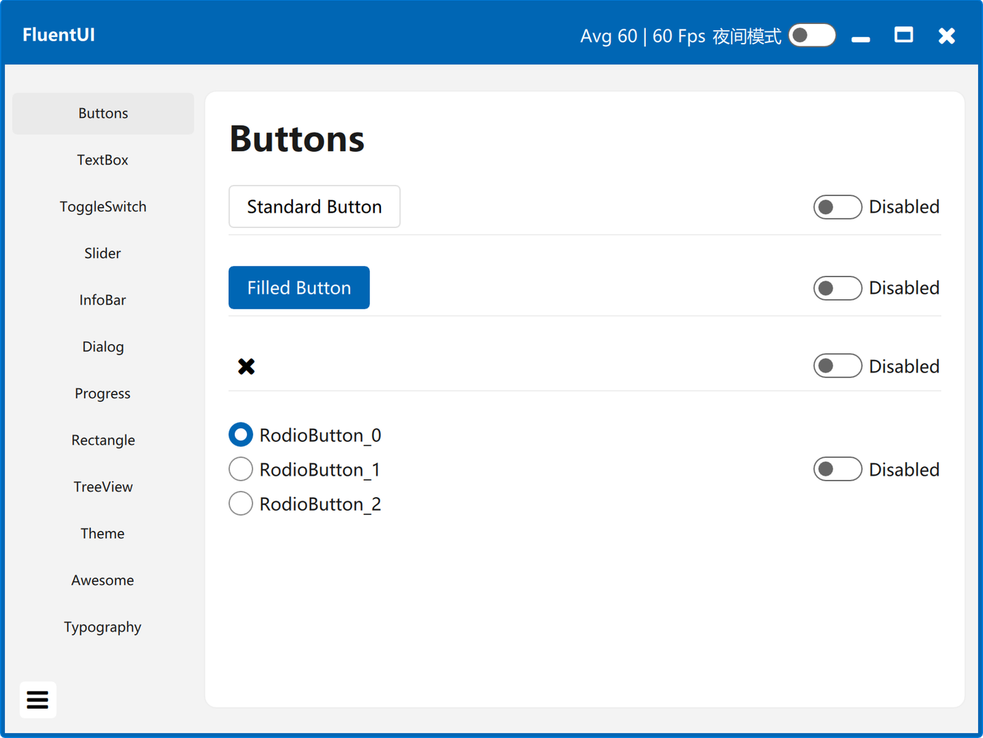
Task: Click the hamburger menu icon
Action: [38, 700]
